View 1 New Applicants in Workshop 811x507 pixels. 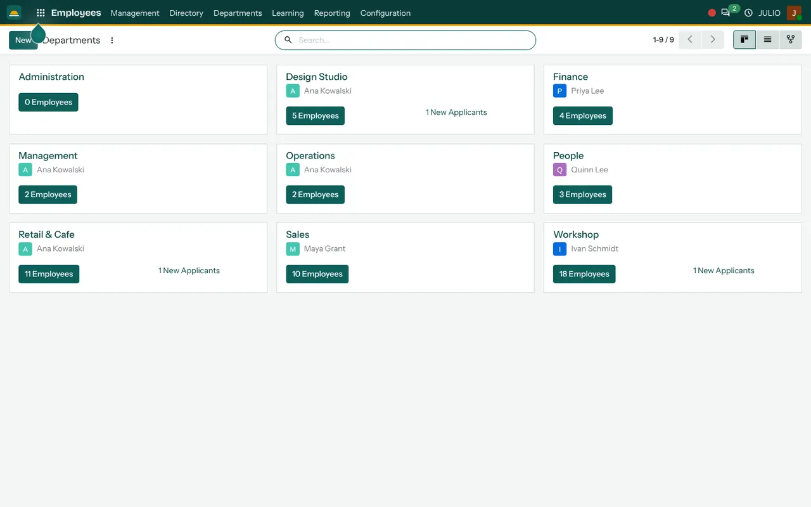(724, 271)
